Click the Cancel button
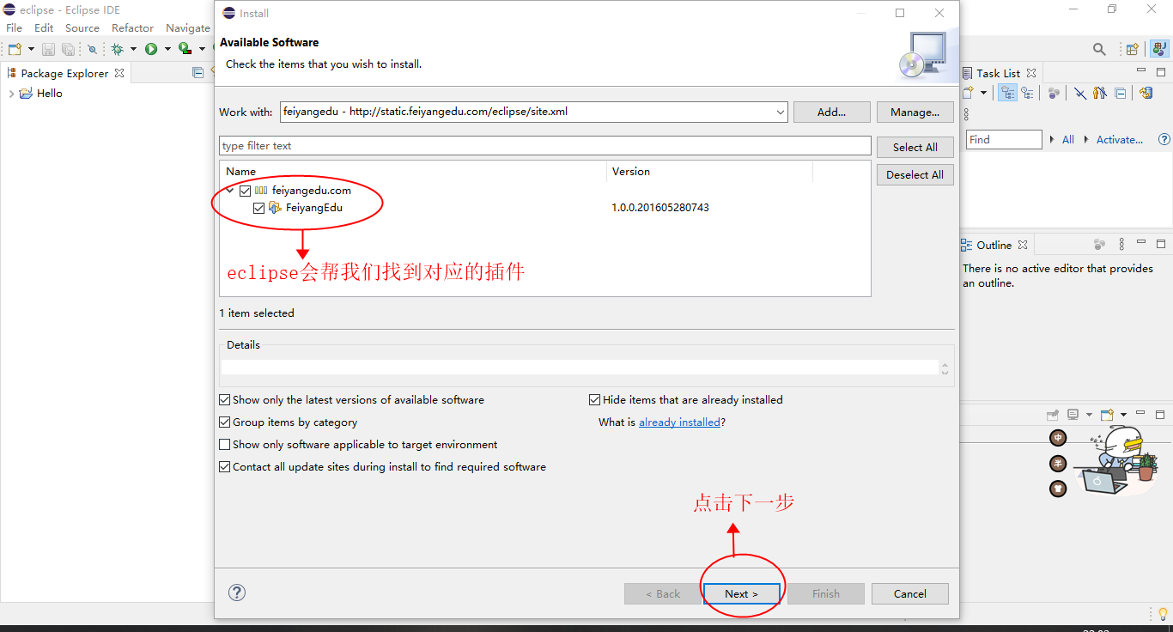1173x632 pixels. click(x=910, y=593)
